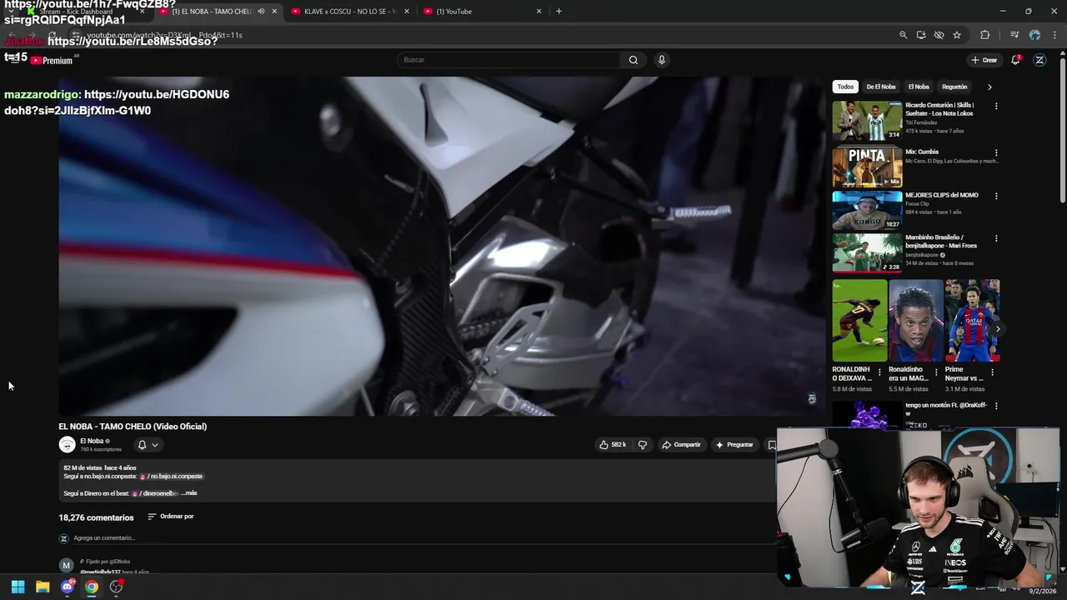Click the 'Preguntar' button

click(734, 445)
